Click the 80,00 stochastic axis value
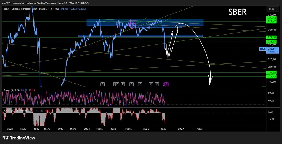The height and width of the screenshot is (144, 282). click(x=271, y=93)
